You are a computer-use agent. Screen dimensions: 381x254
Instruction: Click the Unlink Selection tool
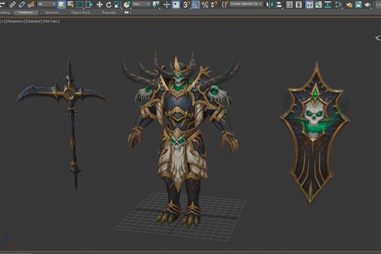(x=22, y=4)
